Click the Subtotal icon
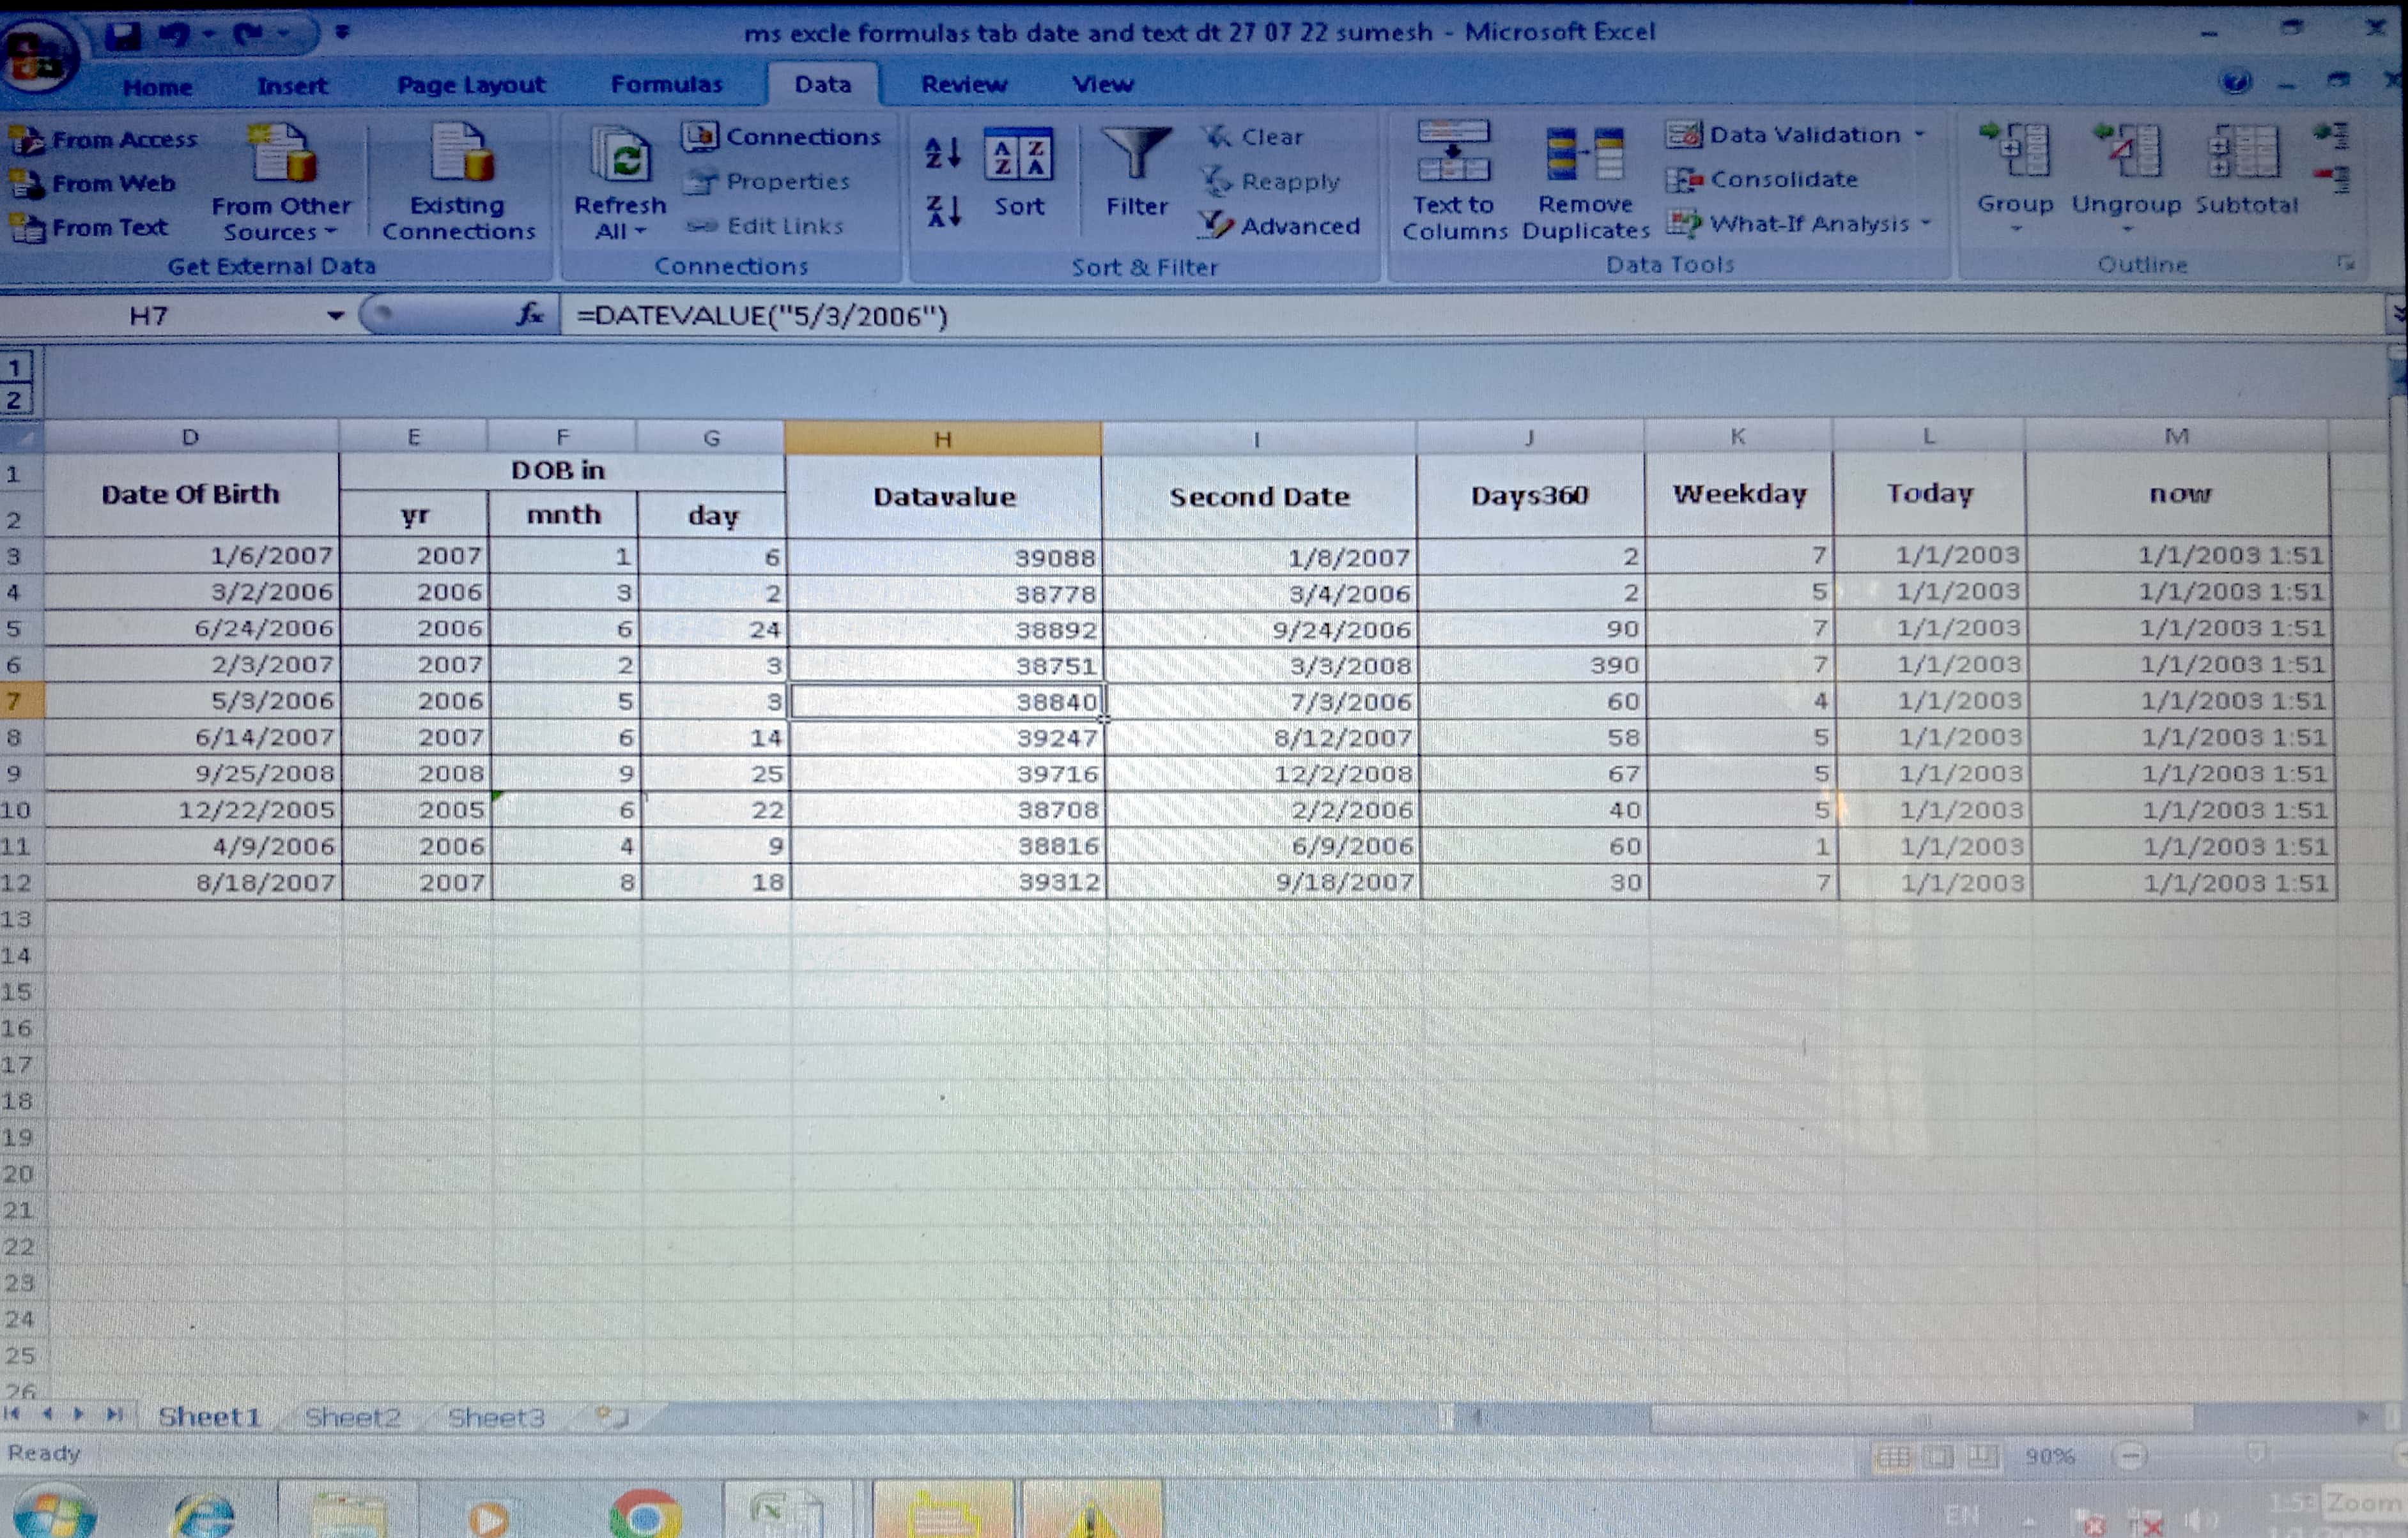The image size is (2408, 1538). (x=2245, y=153)
